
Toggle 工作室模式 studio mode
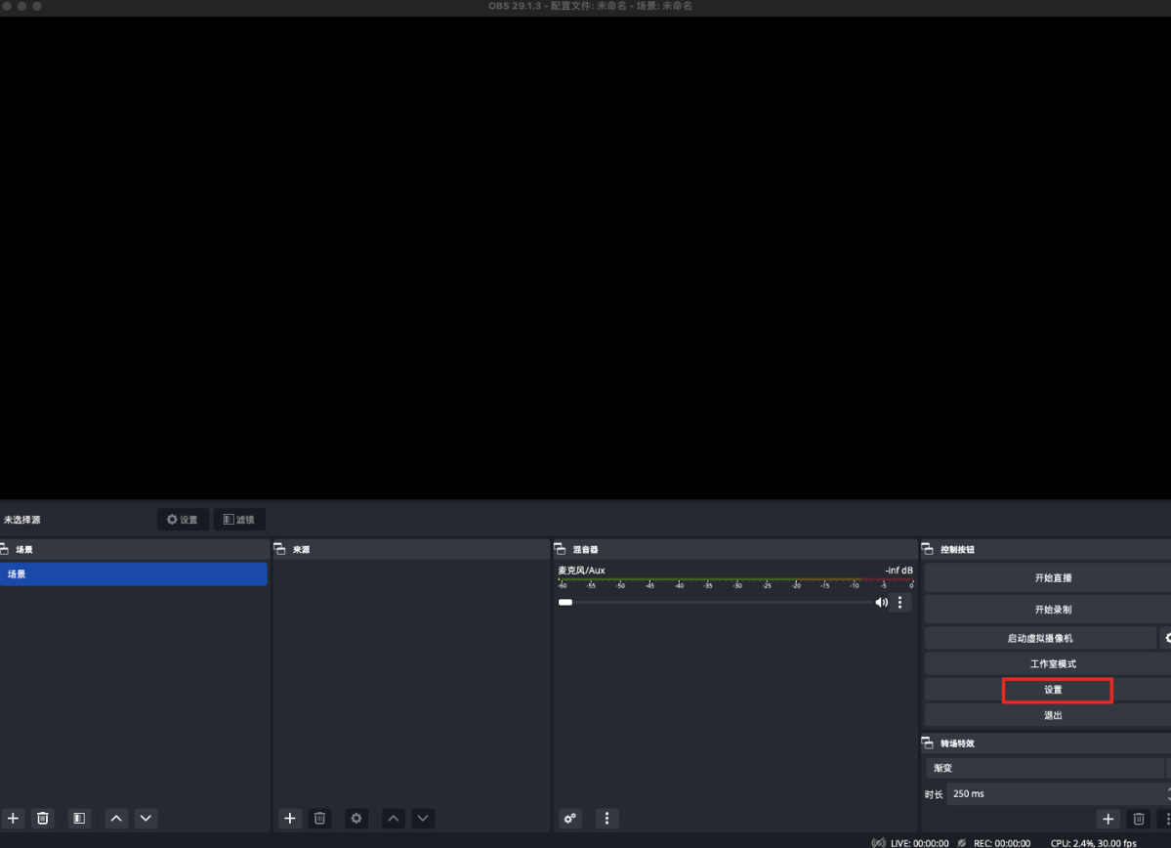[1053, 664]
